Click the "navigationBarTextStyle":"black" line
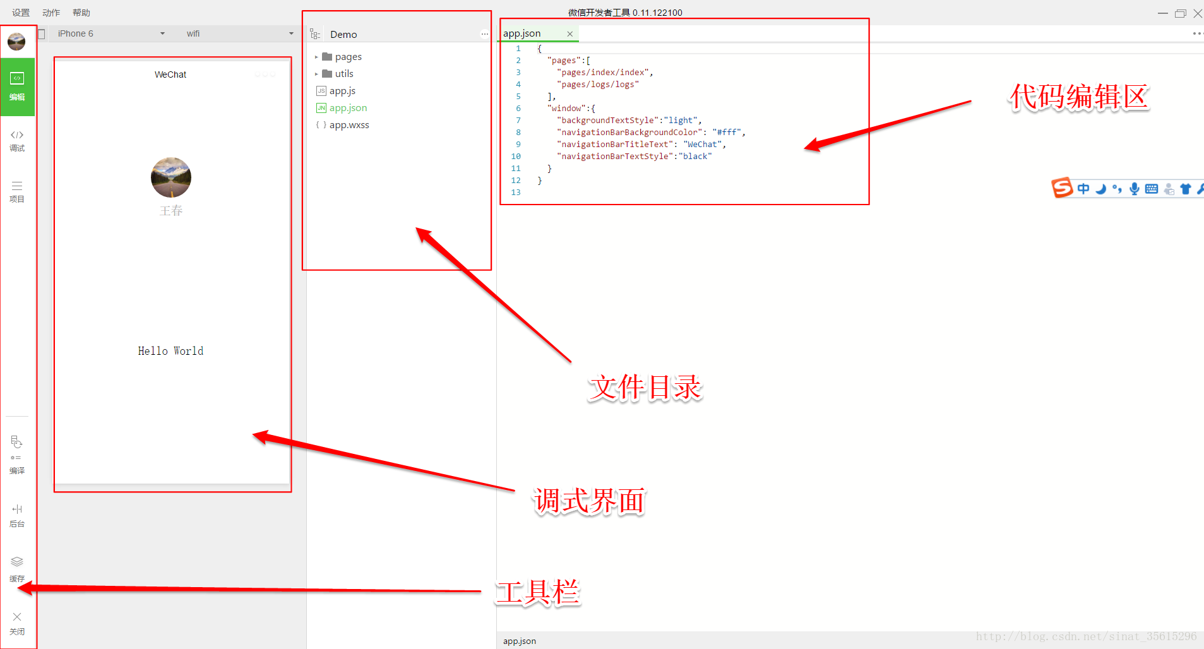1204x649 pixels. click(x=635, y=157)
